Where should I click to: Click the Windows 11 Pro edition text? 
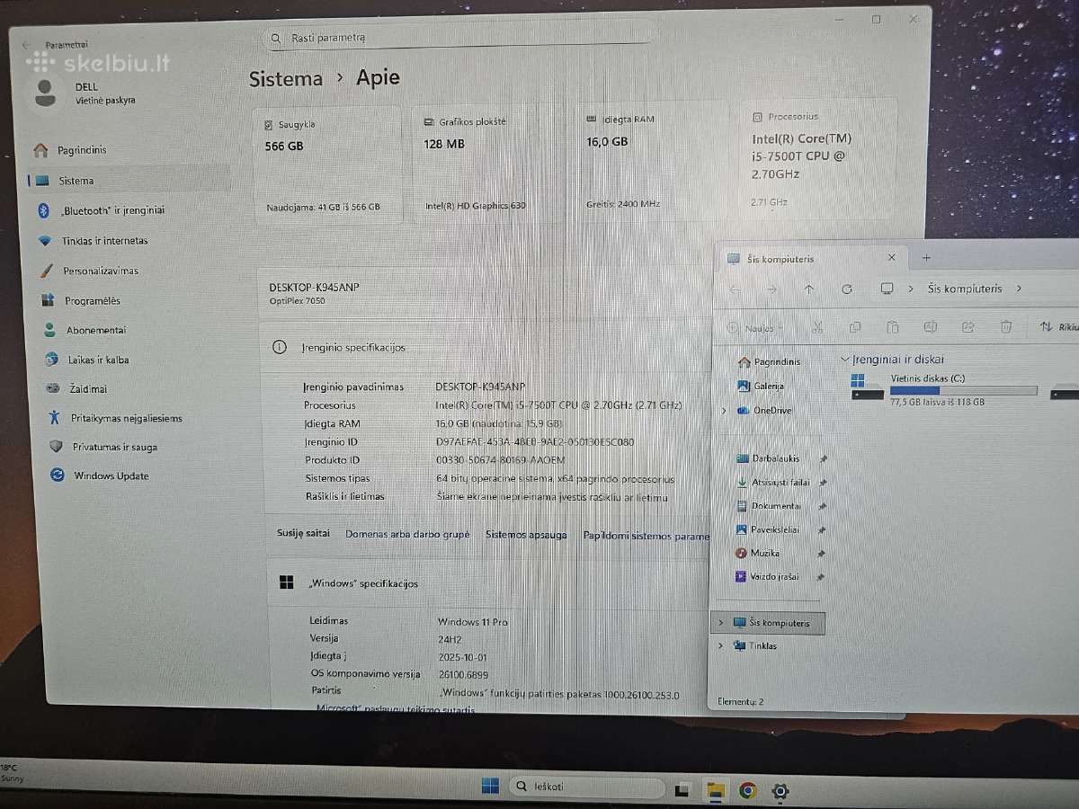coord(473,621)
